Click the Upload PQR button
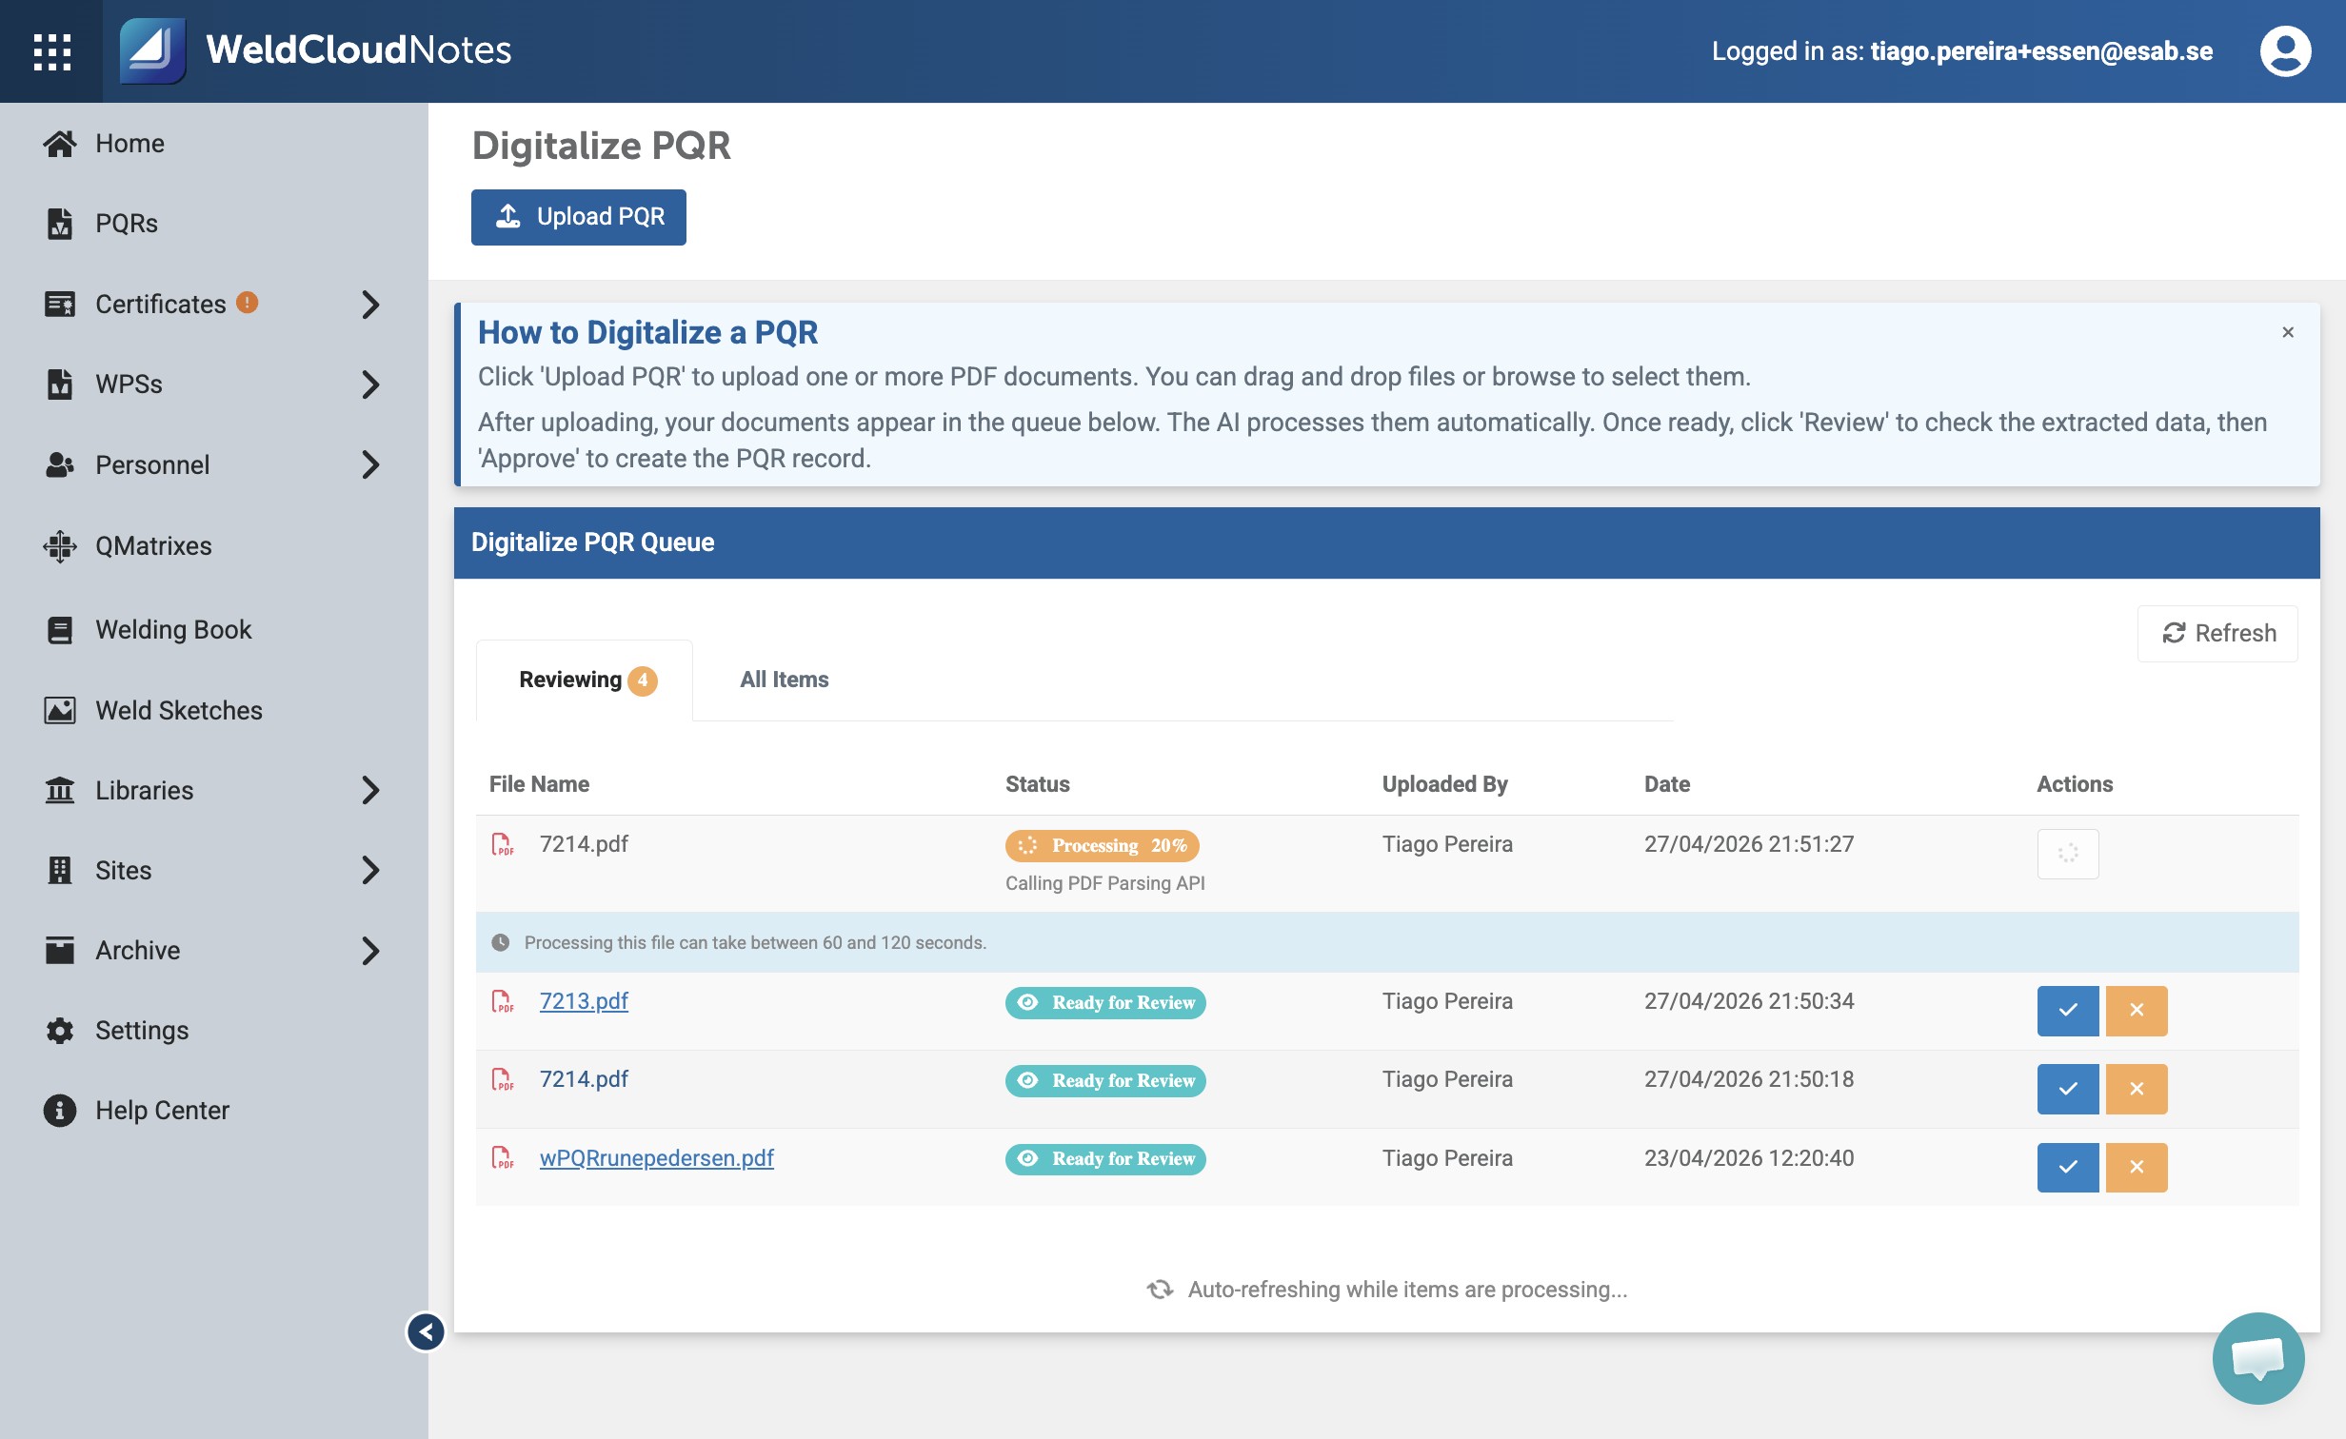Image resolution: width=2346 pixels, height=1439 pixels. pos(578,217)
